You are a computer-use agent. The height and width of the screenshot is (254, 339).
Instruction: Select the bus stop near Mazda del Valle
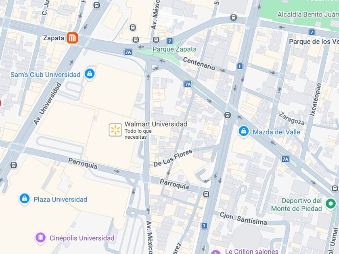(x=228, y=115)
